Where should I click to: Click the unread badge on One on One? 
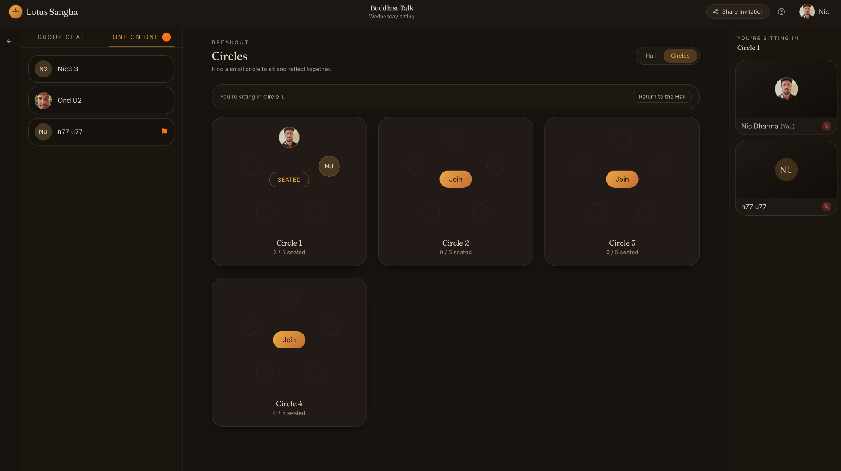pyautogui.click(x=166, y=37)
